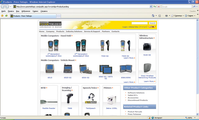The height and width of the screenshot is (120, 199).
Task: Select Industry Solutions in site navigation
Action: [74, 31]
